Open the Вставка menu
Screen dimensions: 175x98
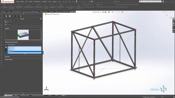point(31,2)
